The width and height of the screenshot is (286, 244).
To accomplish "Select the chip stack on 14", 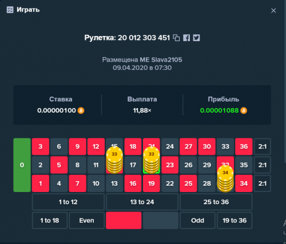I will (x=114, y=160).
